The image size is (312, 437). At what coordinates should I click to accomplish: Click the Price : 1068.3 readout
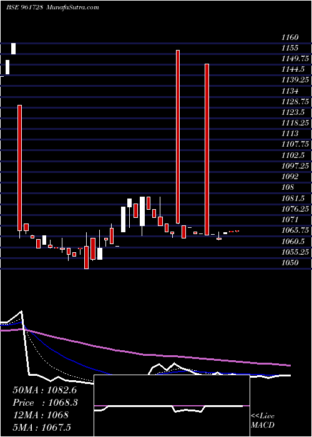pos(45,403)
